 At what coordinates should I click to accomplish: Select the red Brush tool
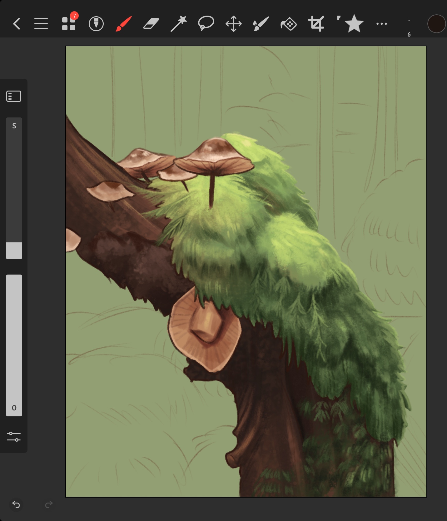[124, 24]
